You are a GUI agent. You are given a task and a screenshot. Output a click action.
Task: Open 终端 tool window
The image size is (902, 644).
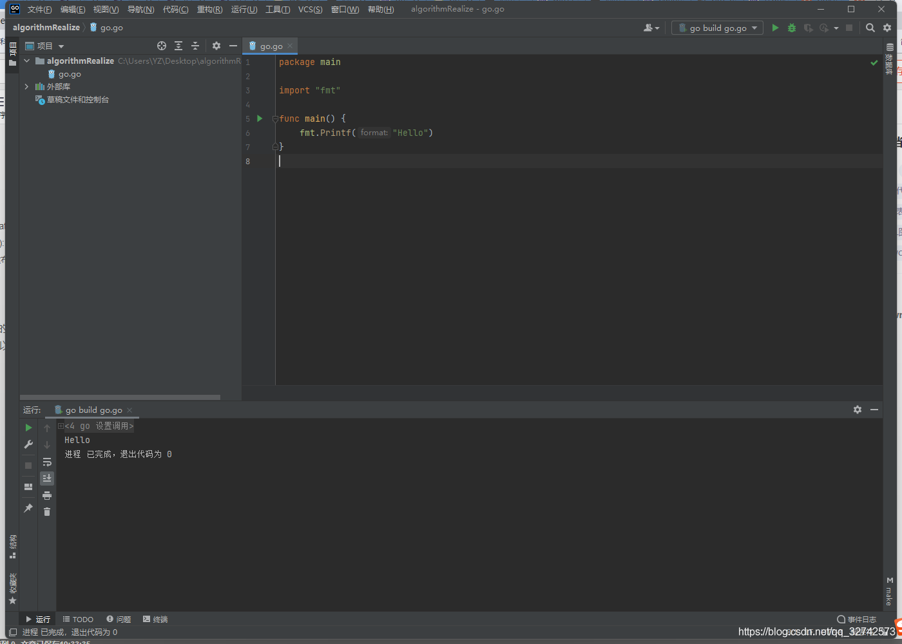coord(155,619)
